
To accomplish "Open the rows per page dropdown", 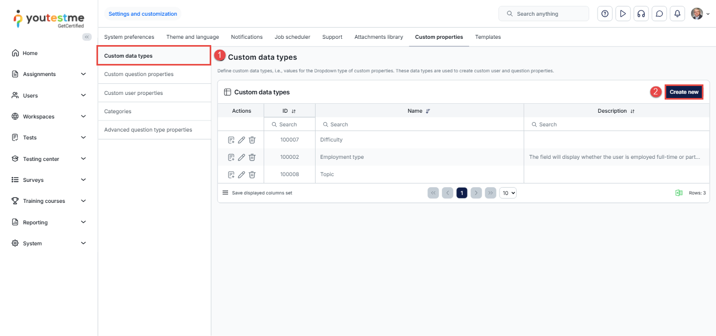I will click(x=508, y=193).
